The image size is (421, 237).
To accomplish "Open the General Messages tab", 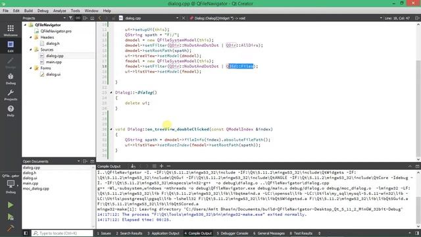I will pos(269,233).
